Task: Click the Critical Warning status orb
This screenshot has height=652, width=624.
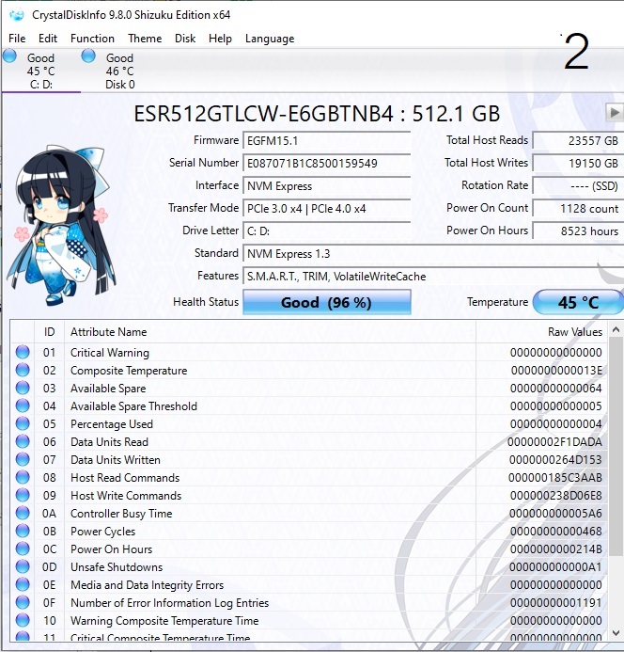Action: pos(23,353)
